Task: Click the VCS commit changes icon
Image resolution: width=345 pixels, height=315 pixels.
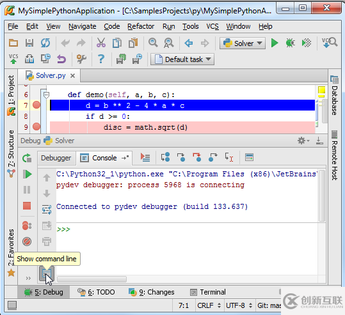Action: [13, 59]
